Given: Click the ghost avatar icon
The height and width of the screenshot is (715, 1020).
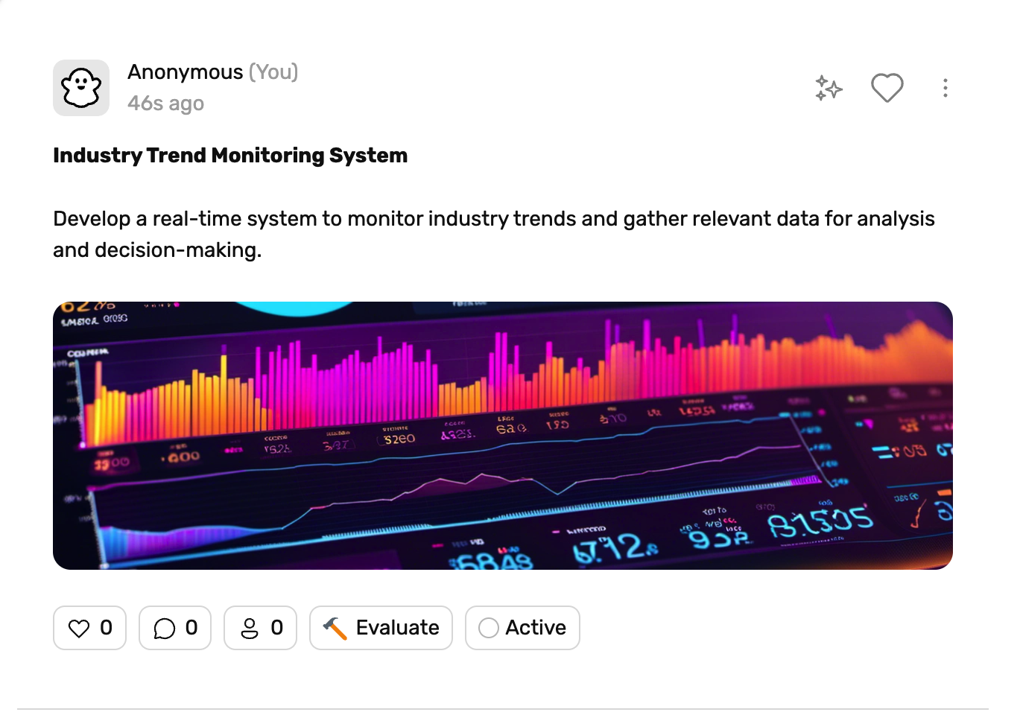Looking at the screenshot, I should [81, 88].
